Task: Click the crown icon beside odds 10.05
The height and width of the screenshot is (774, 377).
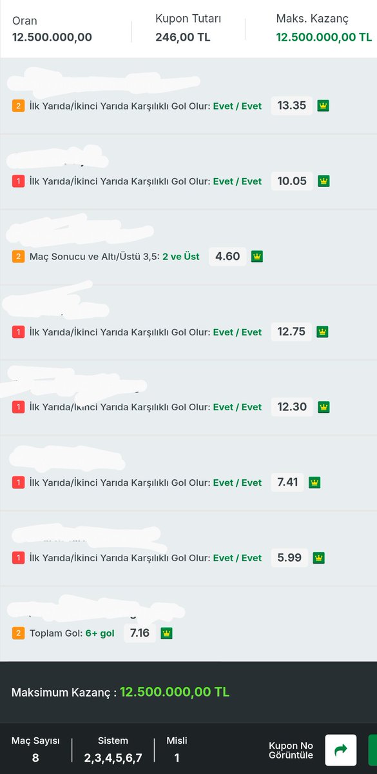Action: [324, 181]
